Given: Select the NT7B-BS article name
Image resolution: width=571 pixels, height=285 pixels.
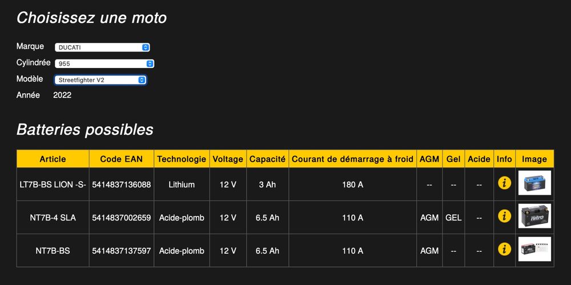Looking at the screenshot, I should tap(53, 251).
